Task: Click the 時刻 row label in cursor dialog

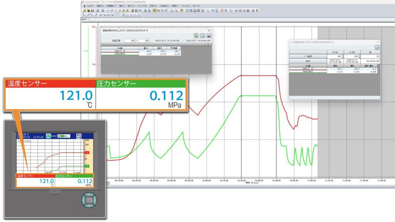Action: [308, 61]
